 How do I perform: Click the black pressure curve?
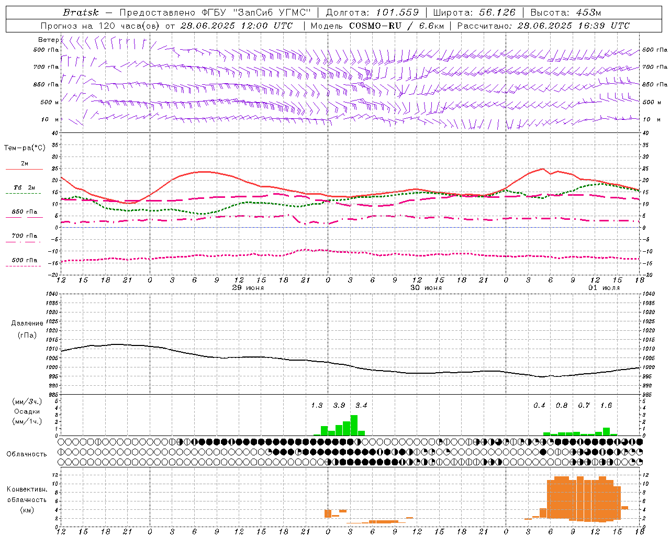click(x=351, y=365)
